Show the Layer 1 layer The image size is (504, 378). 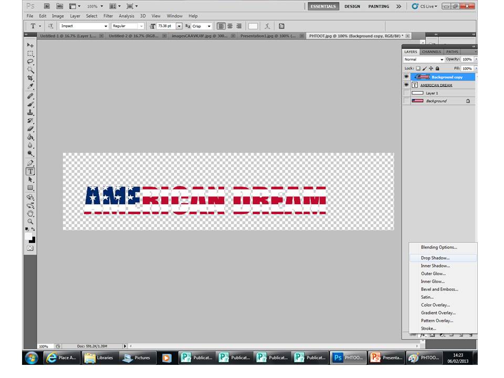point(406,93)
